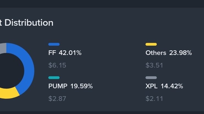
Task: Click the 23.98% percentage value
Action: pyautogui.click(x=180, y=53)
